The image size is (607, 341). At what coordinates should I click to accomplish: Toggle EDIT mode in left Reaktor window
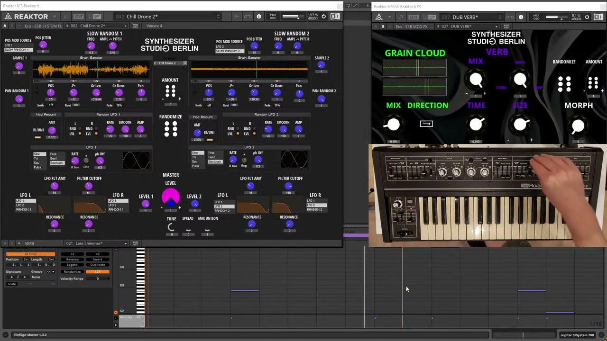tap(79, 17)
